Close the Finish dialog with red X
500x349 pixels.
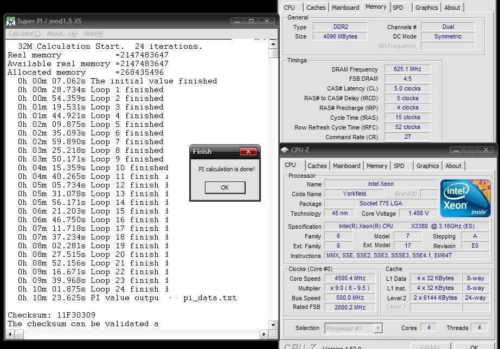coord(248,152)
